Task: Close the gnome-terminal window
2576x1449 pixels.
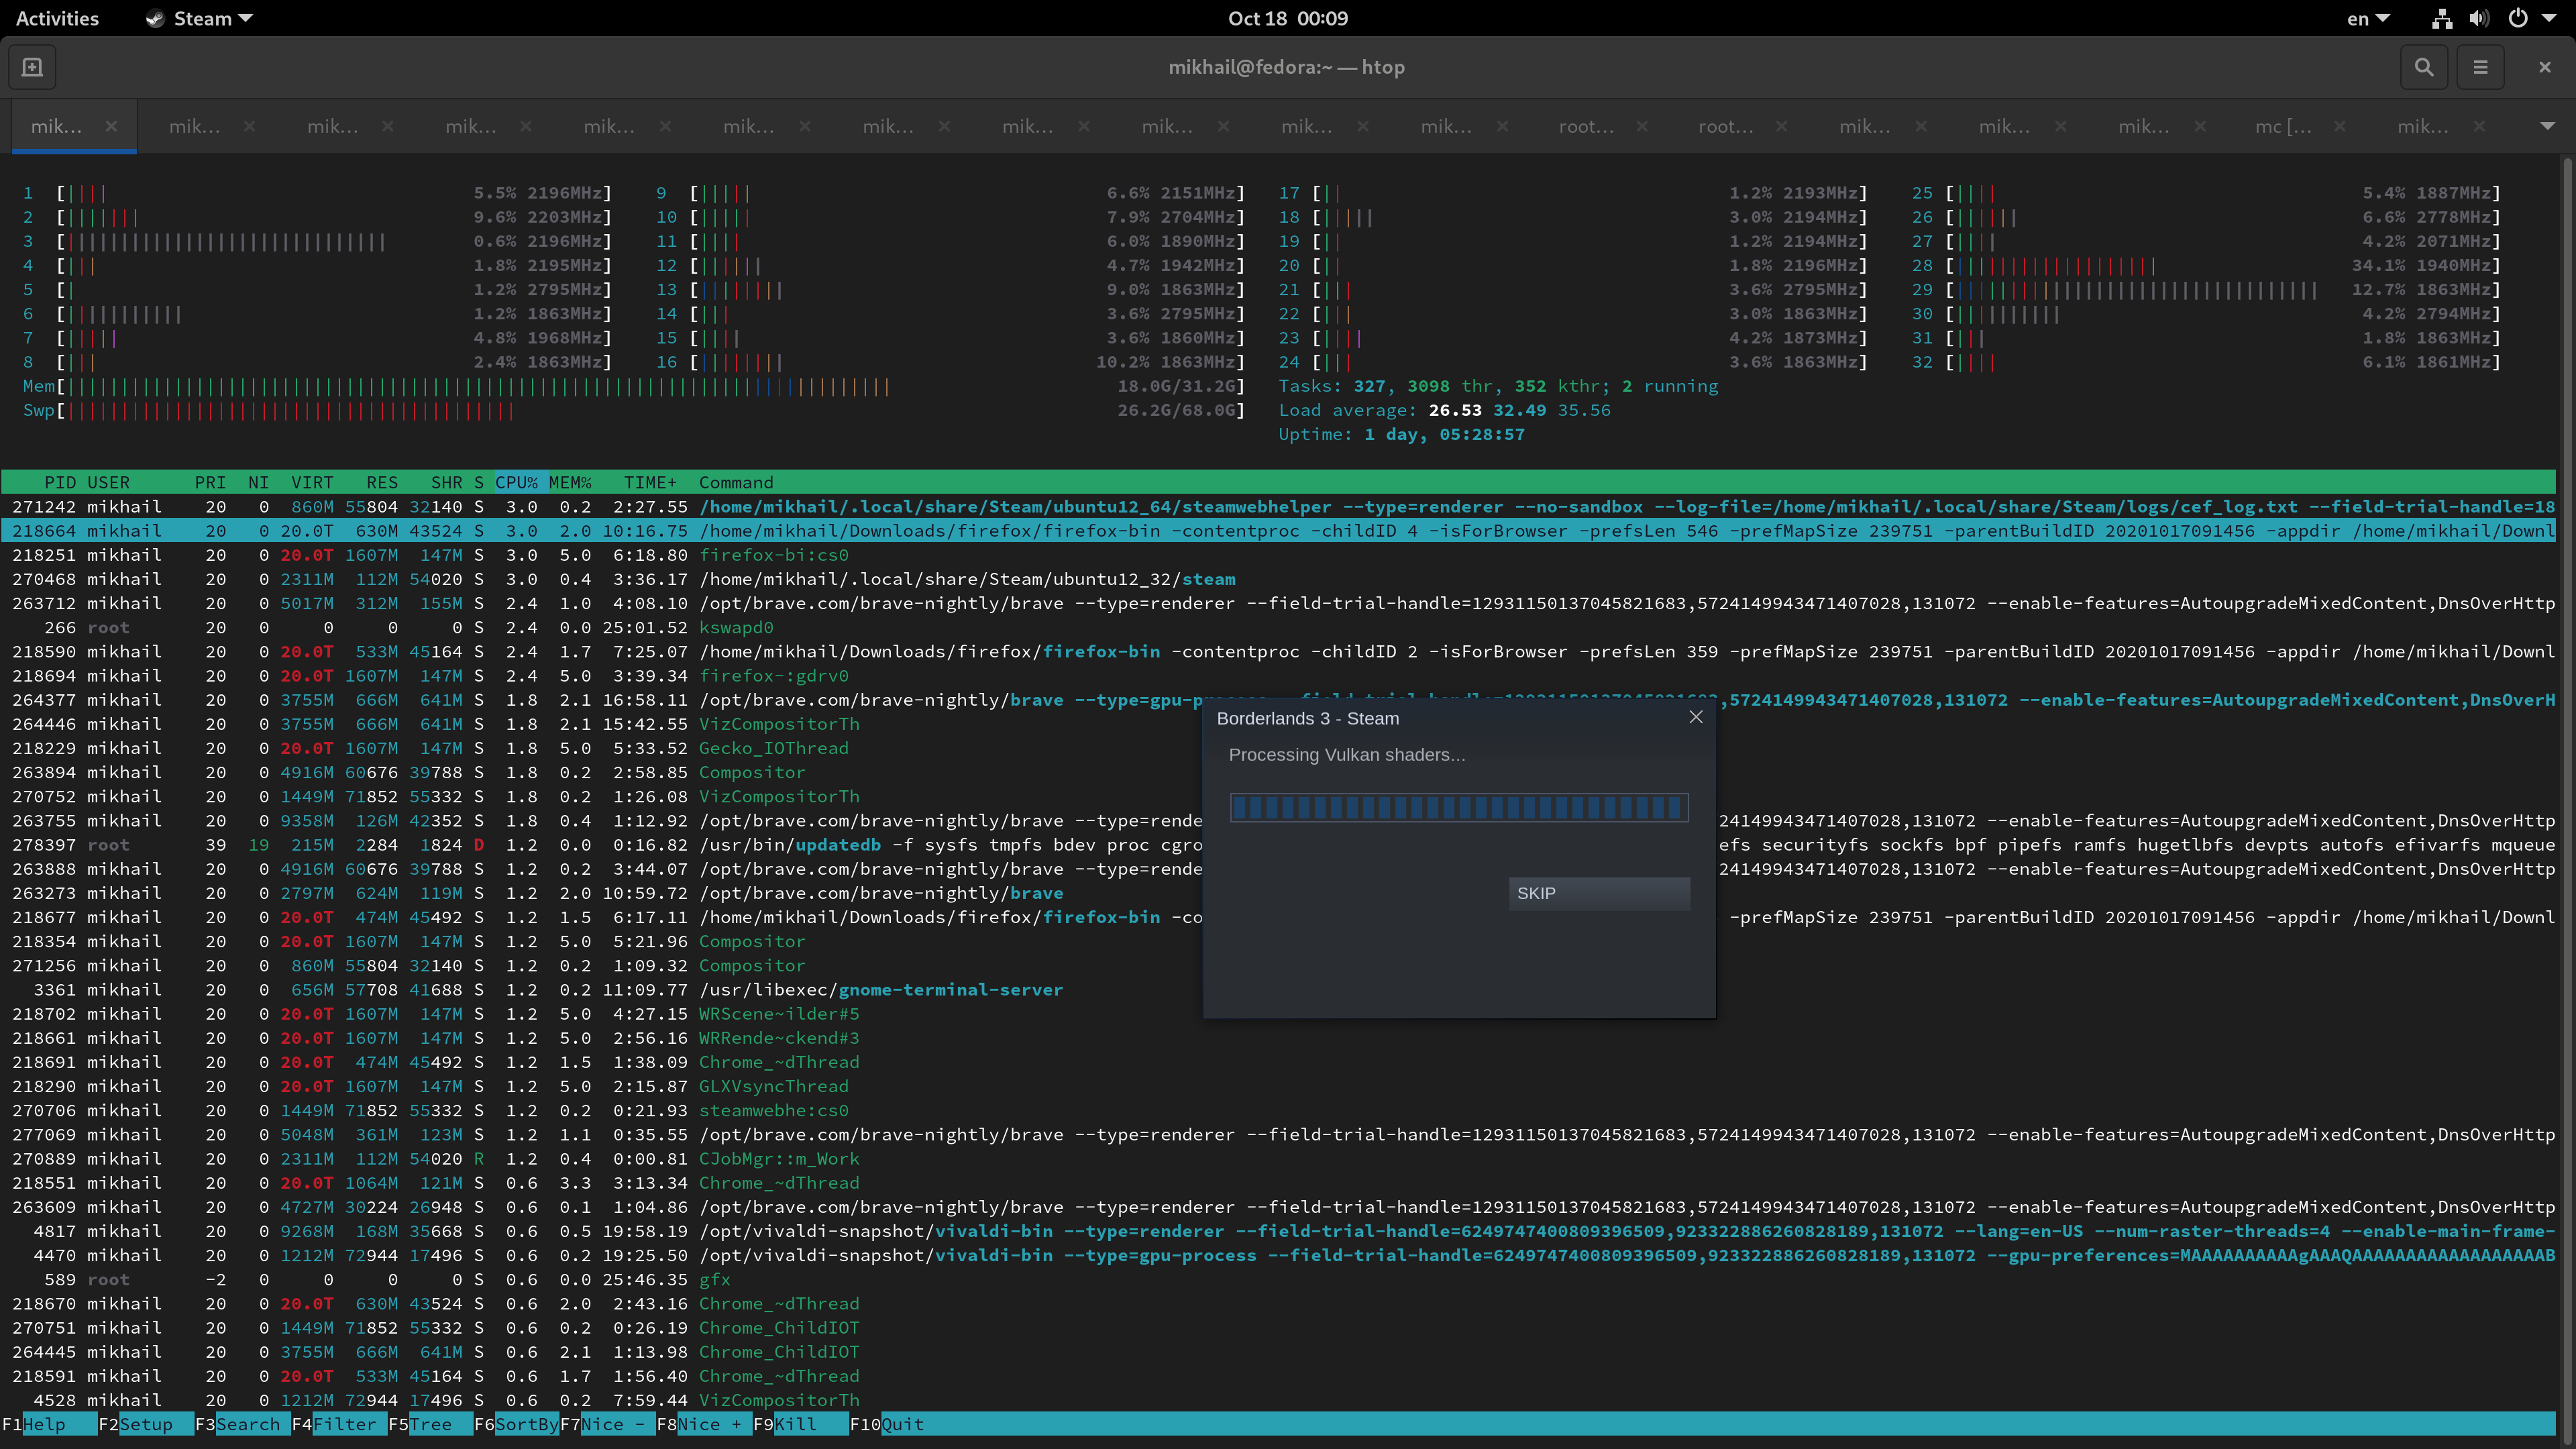Action: (x=2545, y=67)
